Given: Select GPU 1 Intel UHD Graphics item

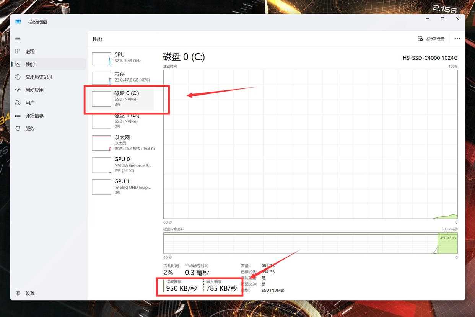Looking at the screenshot, I should coord(122,187).
